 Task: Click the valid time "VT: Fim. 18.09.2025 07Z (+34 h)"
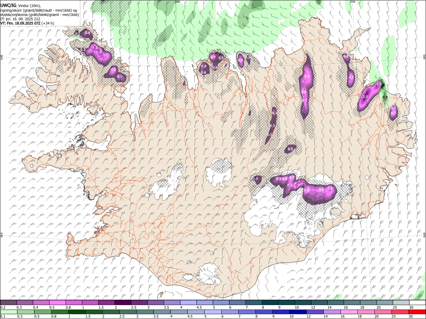tap(27, 23)
